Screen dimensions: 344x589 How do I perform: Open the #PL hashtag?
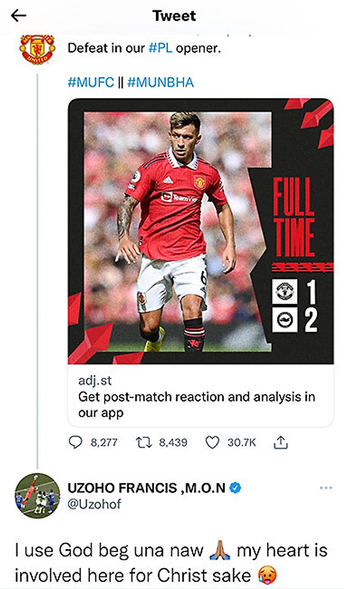pyautogui.click(x=161, y=48)
